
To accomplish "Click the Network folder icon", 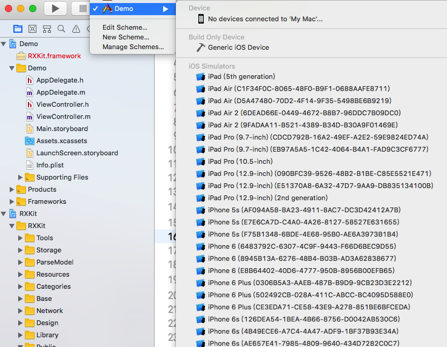I will point(30,311).
